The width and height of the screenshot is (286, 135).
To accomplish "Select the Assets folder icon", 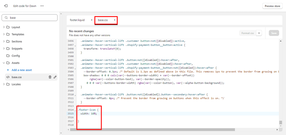I will coord(8,63).
